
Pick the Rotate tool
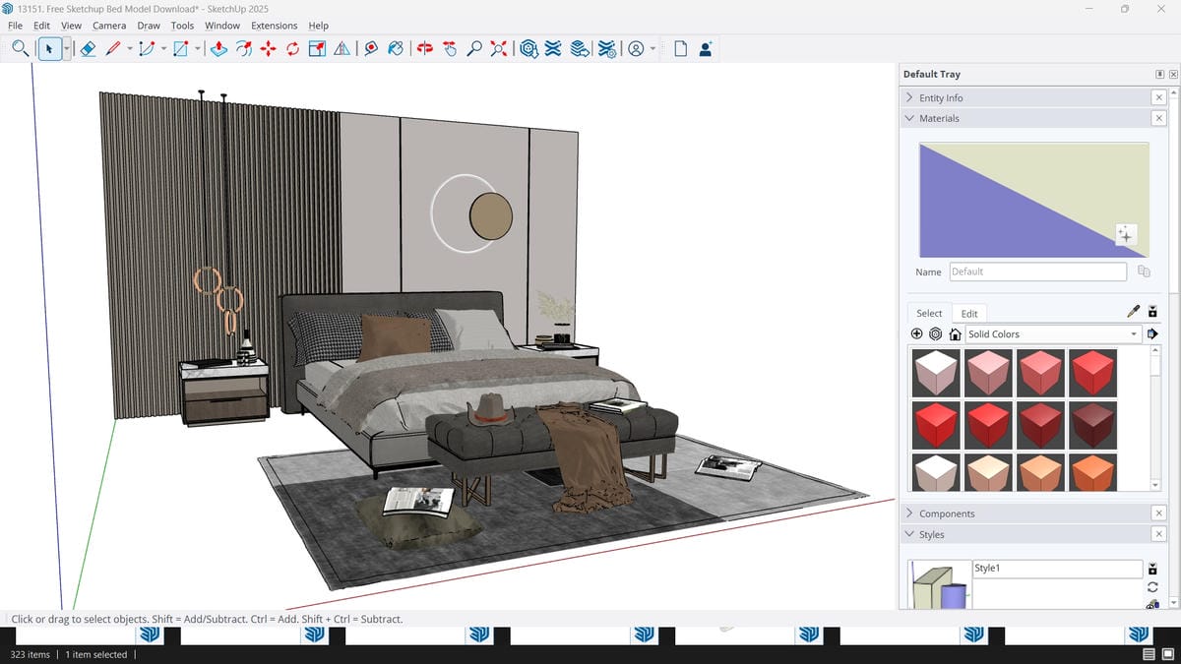click(292, 48)
